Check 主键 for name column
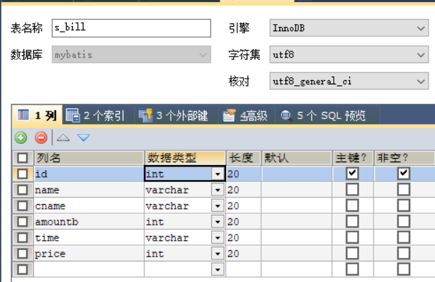 352,190
